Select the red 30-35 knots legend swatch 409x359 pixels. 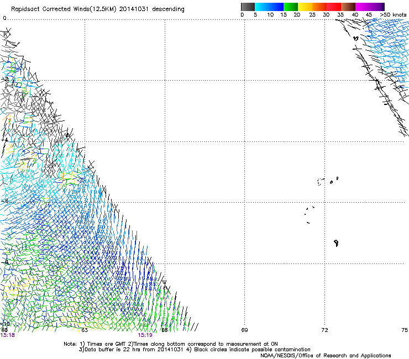coord(334,7)
